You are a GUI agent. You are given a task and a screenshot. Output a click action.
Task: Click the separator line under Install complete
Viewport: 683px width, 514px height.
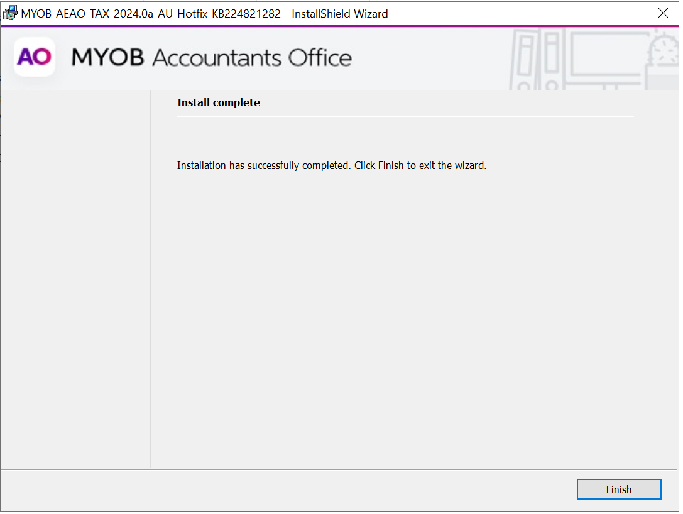(x=405, y=116)
